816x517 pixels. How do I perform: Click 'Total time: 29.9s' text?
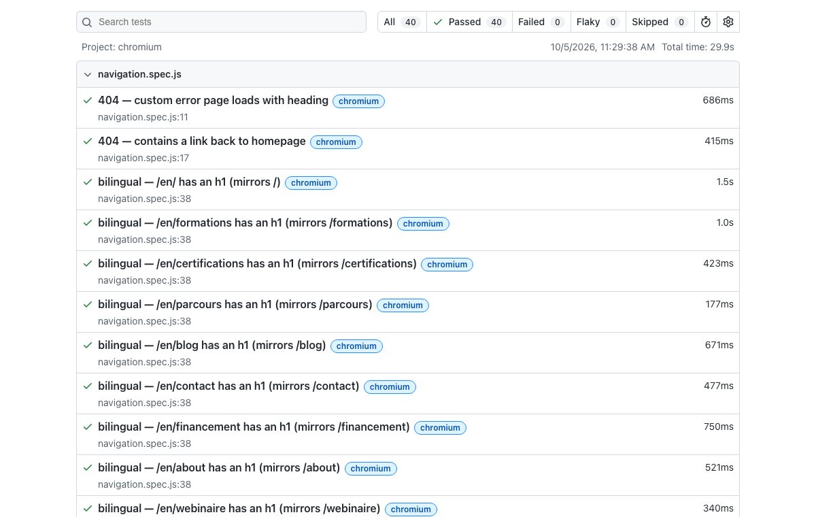(x=698, y=47)
